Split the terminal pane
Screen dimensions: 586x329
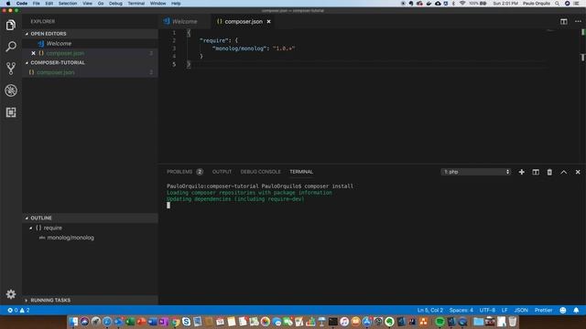(x=536, y=172)
